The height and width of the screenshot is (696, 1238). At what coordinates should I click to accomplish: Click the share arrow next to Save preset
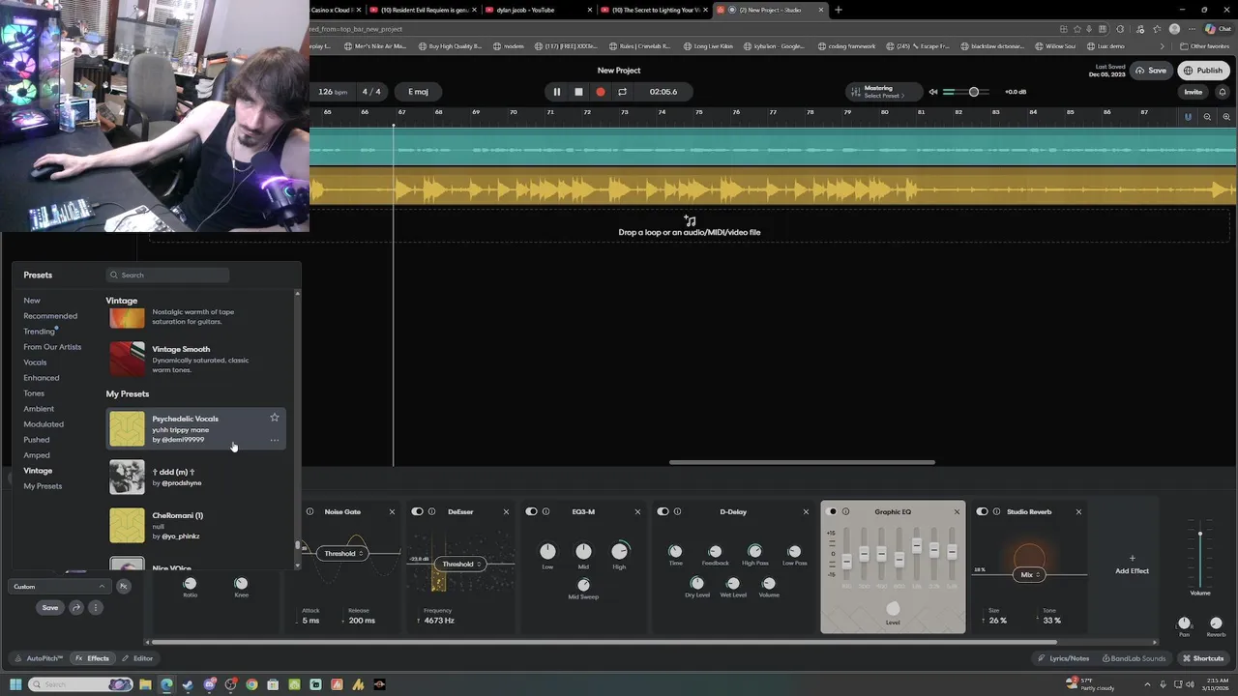pyautogui.click(x=76, y=608)
